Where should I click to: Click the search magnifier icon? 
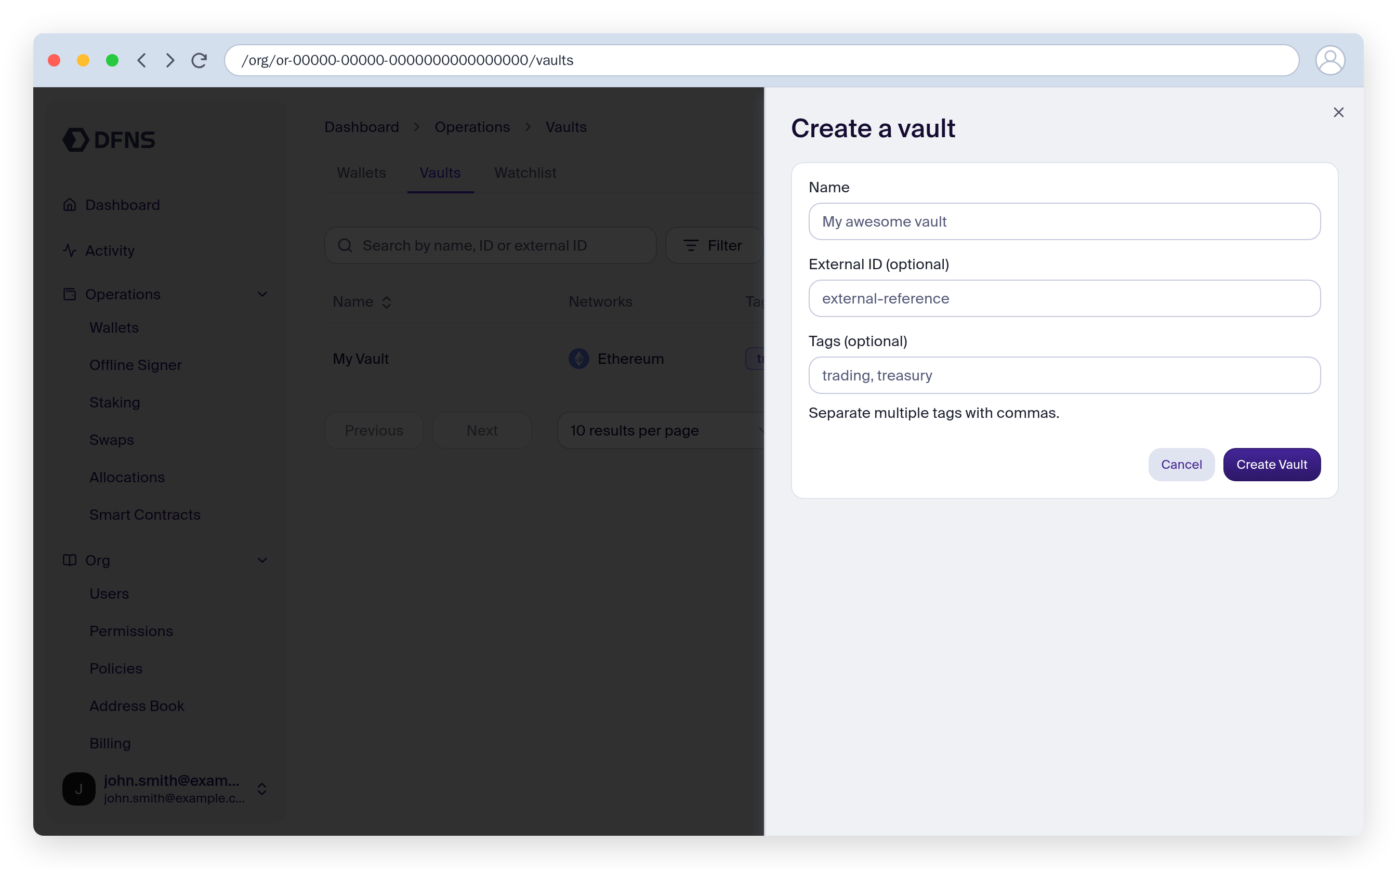coord(345,245)
